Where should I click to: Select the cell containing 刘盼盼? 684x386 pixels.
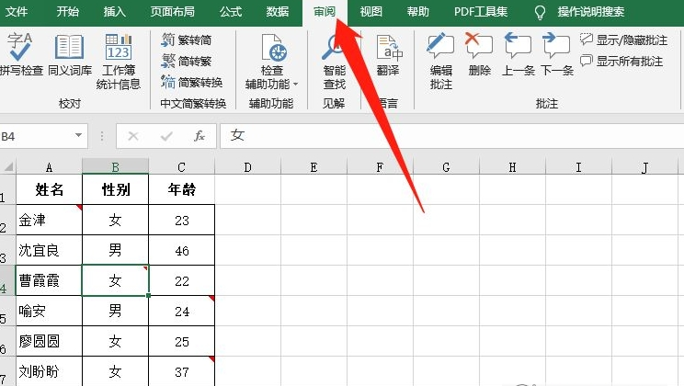(49, 371)
